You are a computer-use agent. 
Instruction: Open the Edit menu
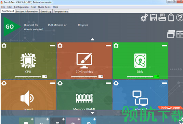(x=10, y=7)
